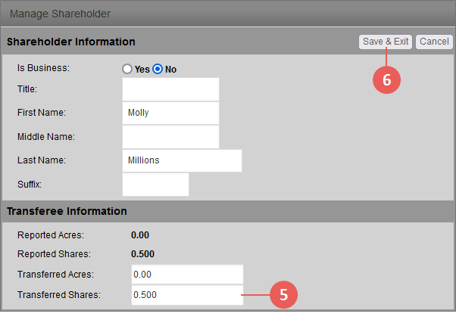Click the Manage Shareholder title bar
Image resolution: width=456 pixels, height=323 pixels.
click(x=228, y=14)
